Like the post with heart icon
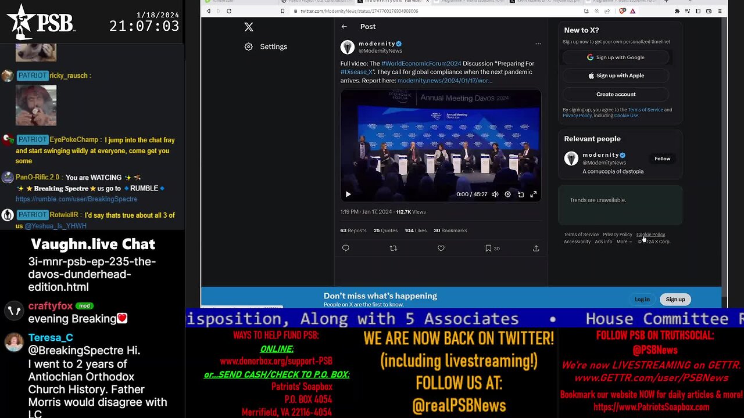744x418 pixels. pyautogui.click(x=441, y=248)
